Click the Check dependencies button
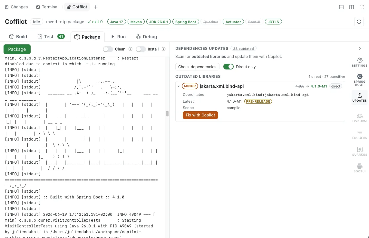This screenshot has height=238, width=369. pyautogui.click(x=197, y=67)
